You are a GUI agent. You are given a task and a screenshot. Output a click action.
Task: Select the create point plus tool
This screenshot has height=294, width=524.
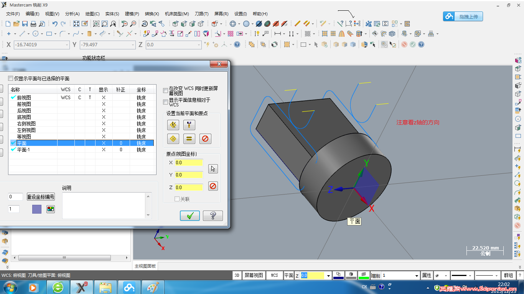[x=9, y=34]
